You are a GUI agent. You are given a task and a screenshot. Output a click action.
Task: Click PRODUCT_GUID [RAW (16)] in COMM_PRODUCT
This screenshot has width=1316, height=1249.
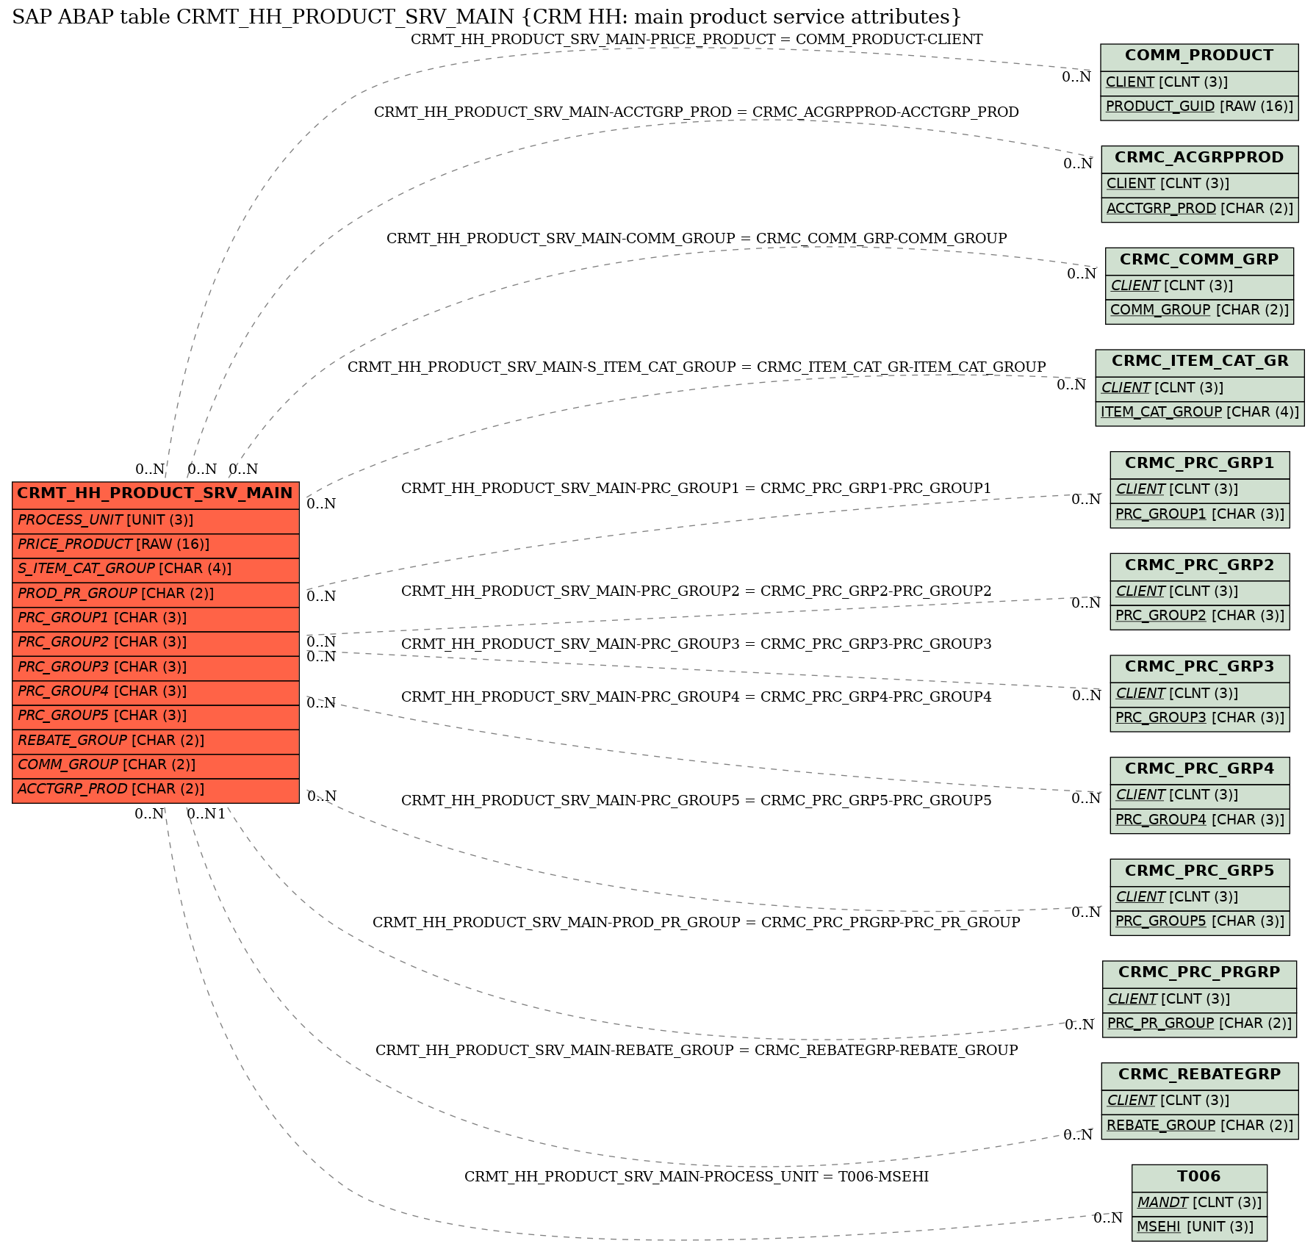(x=1199, y=107)
